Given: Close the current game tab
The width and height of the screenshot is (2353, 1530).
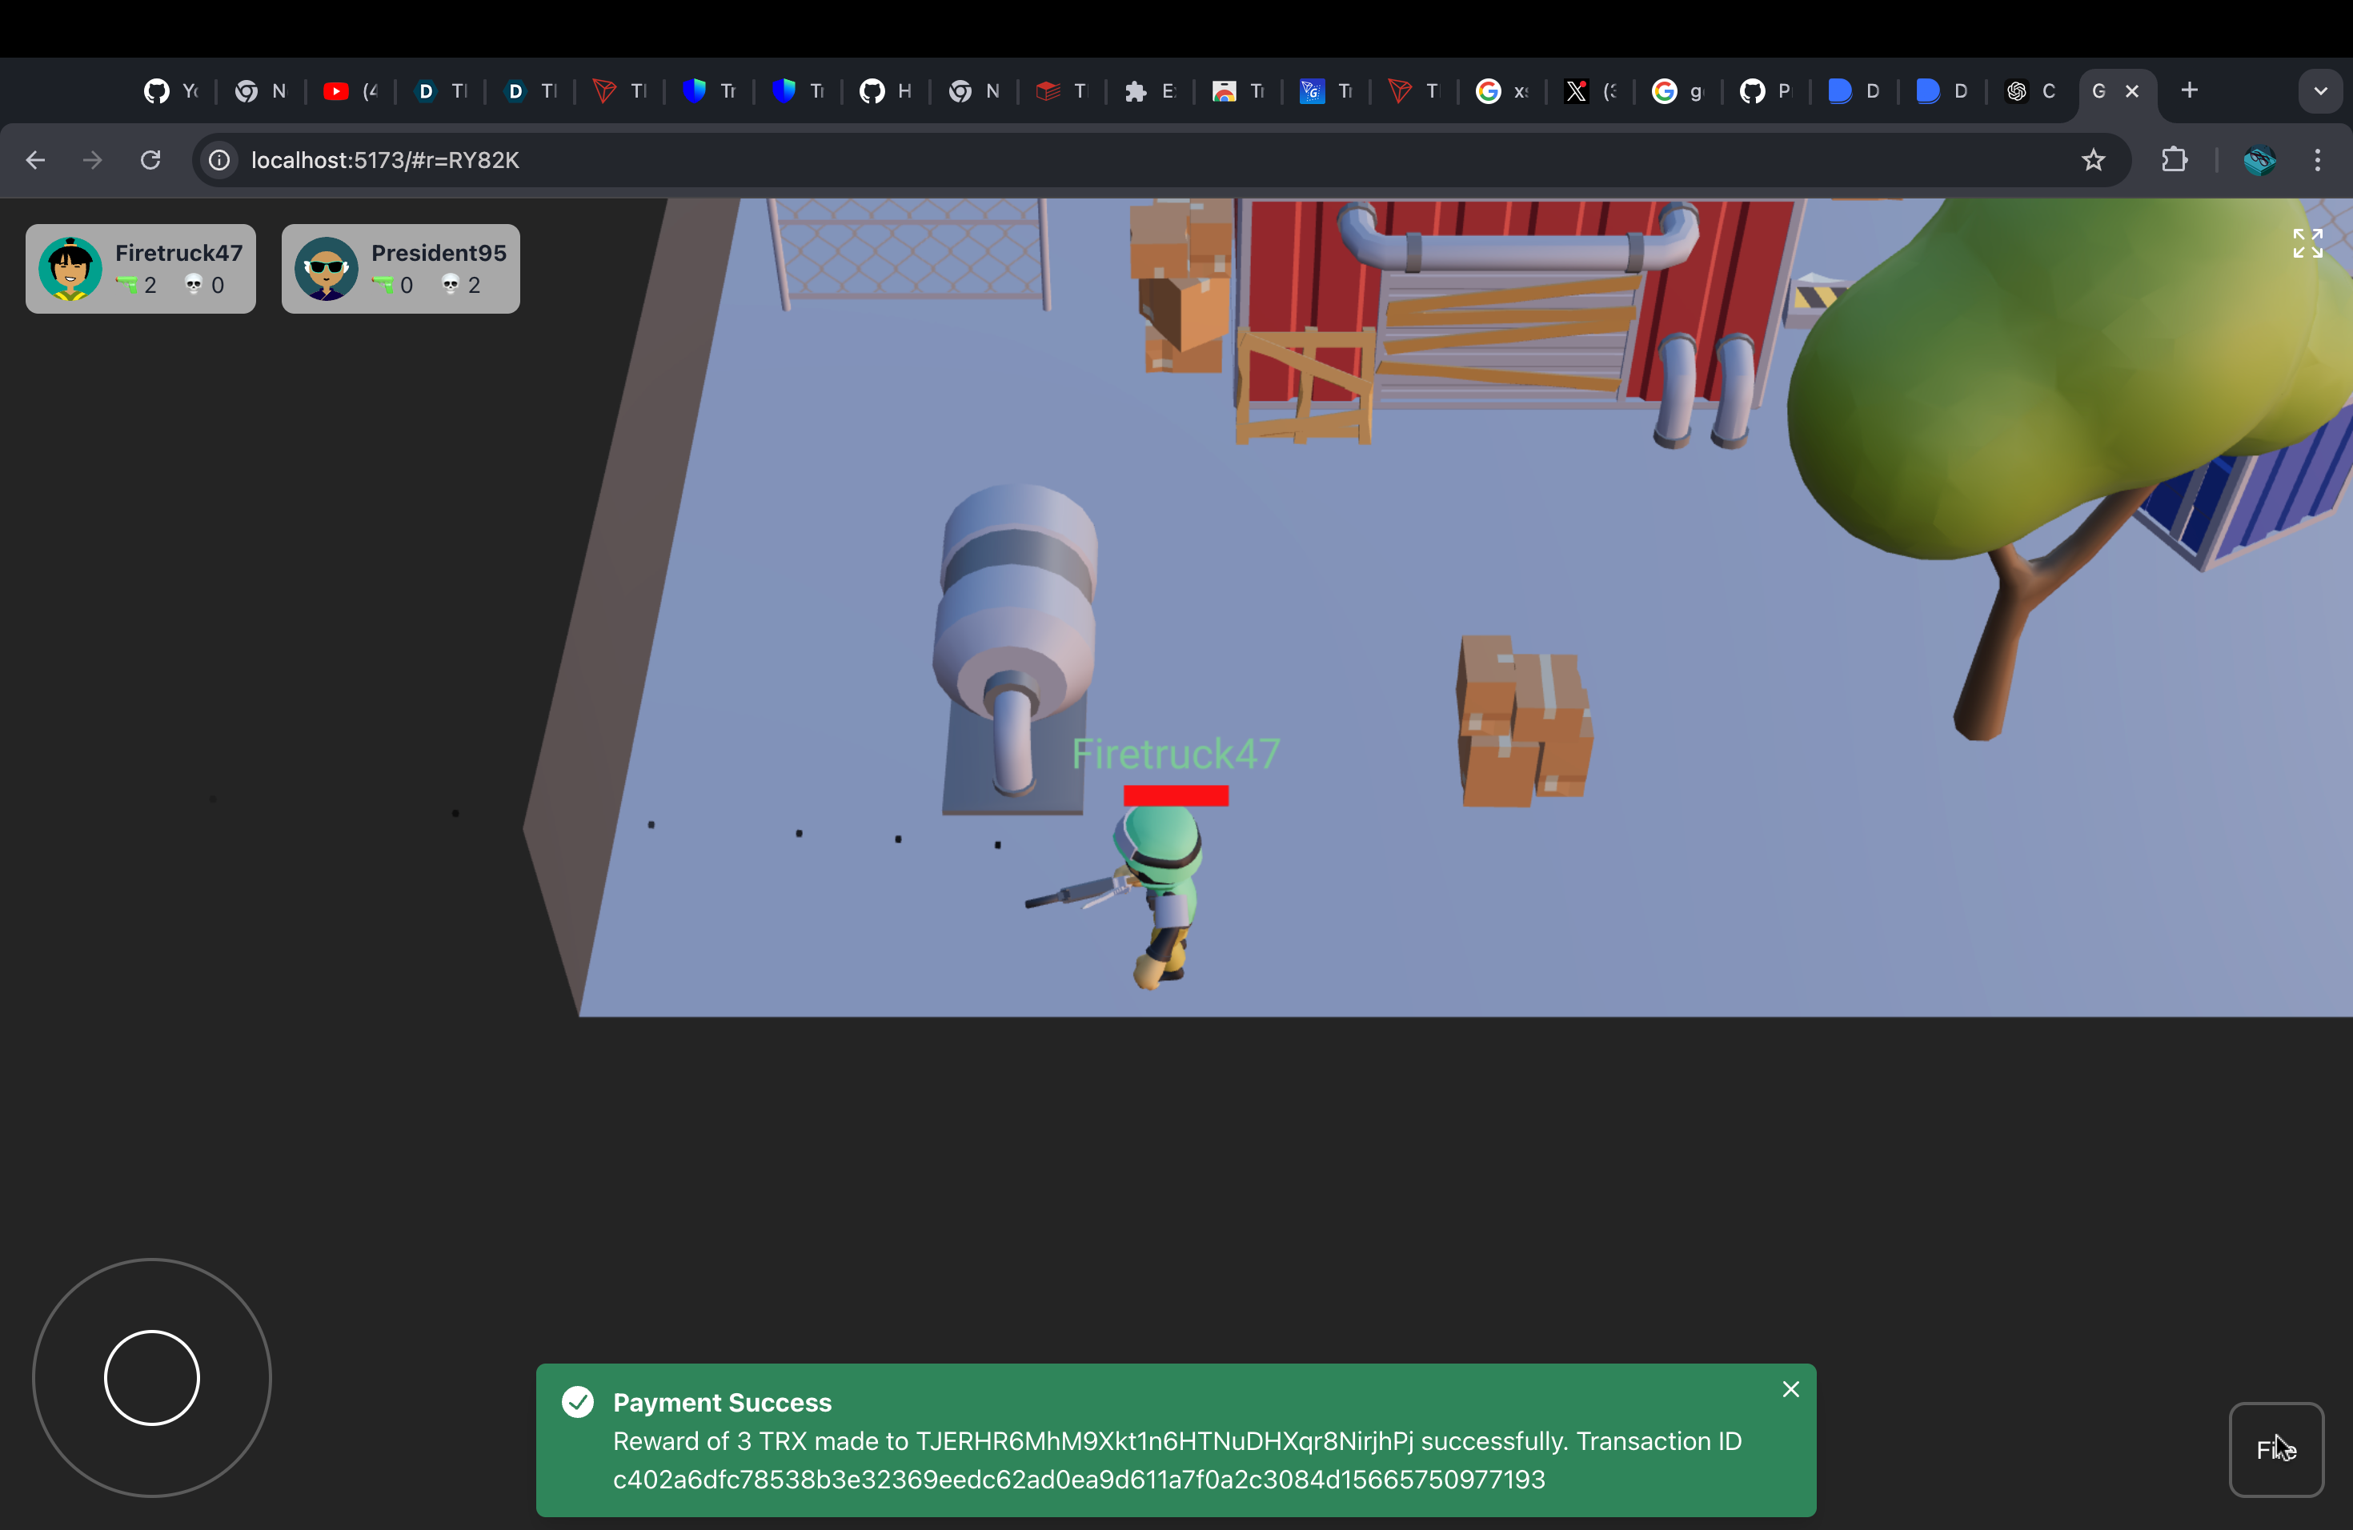Looking at the screenshot, I should pyautogui.click(x=2131, y=91).
